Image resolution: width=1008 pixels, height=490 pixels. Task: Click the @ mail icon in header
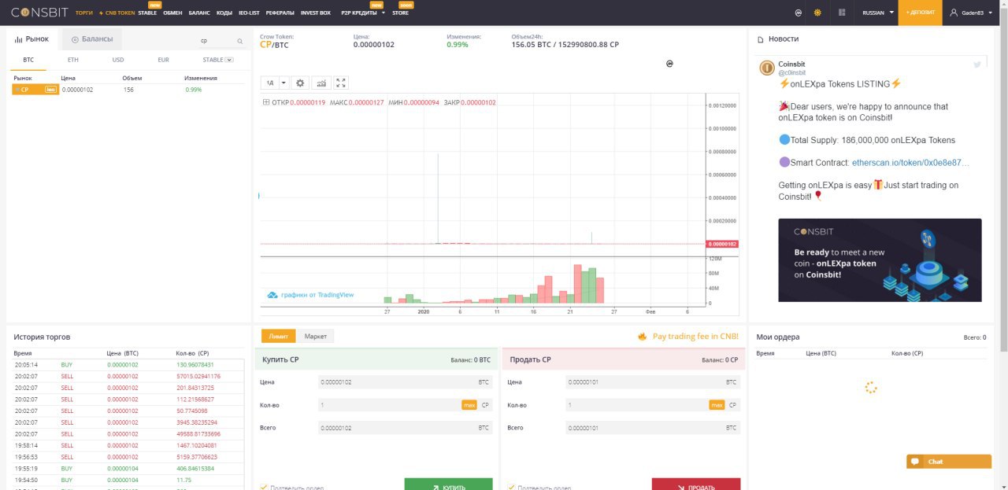click(798, 13)
